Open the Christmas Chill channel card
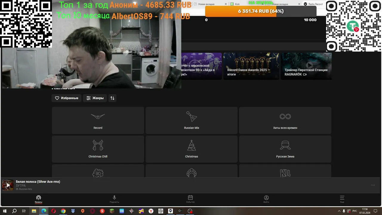Viewport: 382px width, 215px height. [98, 149]
